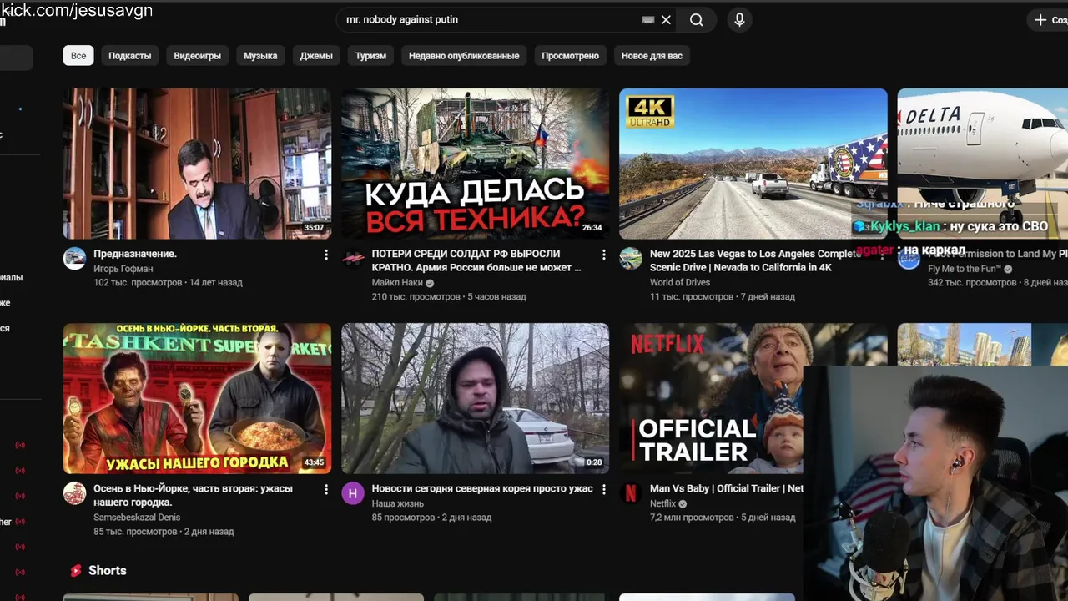Click the Shorts logo icon
This screenshot has width=1068, height=601.
76,571
